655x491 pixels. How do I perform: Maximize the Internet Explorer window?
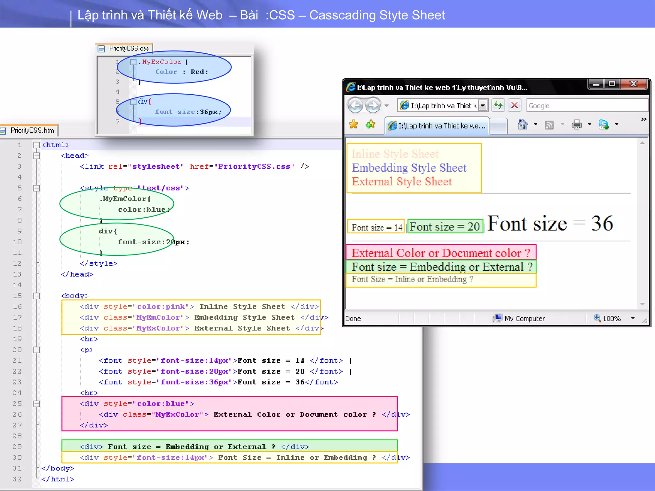tap(612, 84)
